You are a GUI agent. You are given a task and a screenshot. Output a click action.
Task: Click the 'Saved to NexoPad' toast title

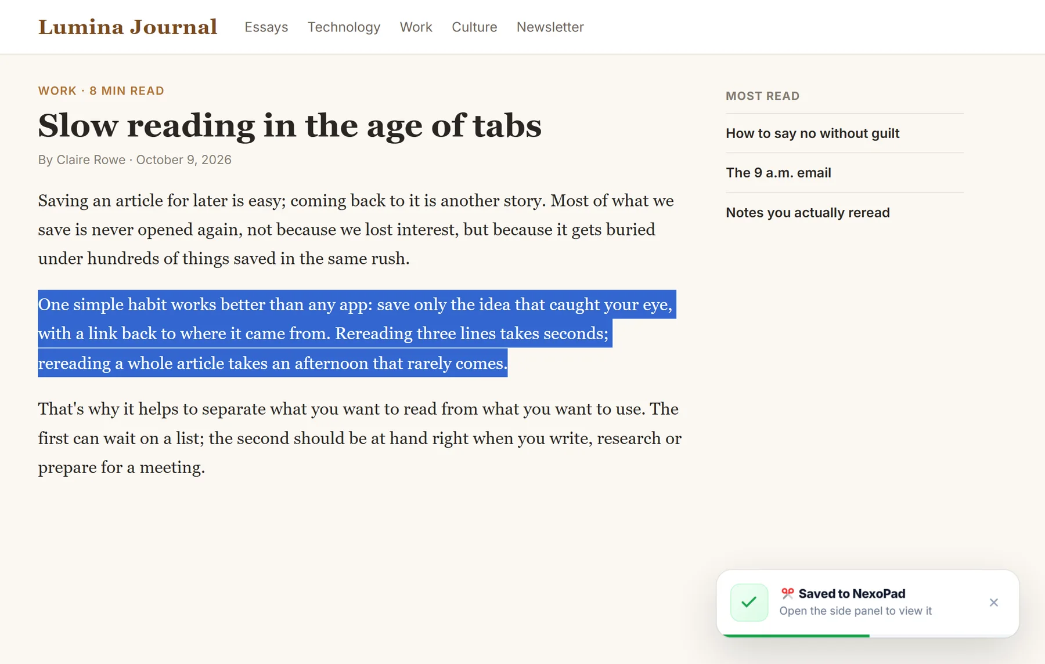(852, 593)
